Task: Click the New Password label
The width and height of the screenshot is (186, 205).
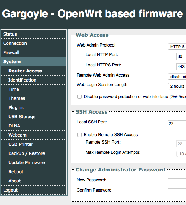Action: (x=92, y=180)
